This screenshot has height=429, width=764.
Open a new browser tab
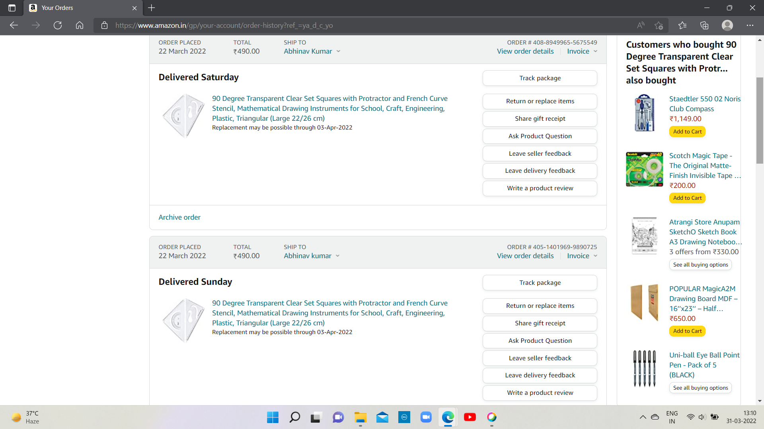(152, 8)
